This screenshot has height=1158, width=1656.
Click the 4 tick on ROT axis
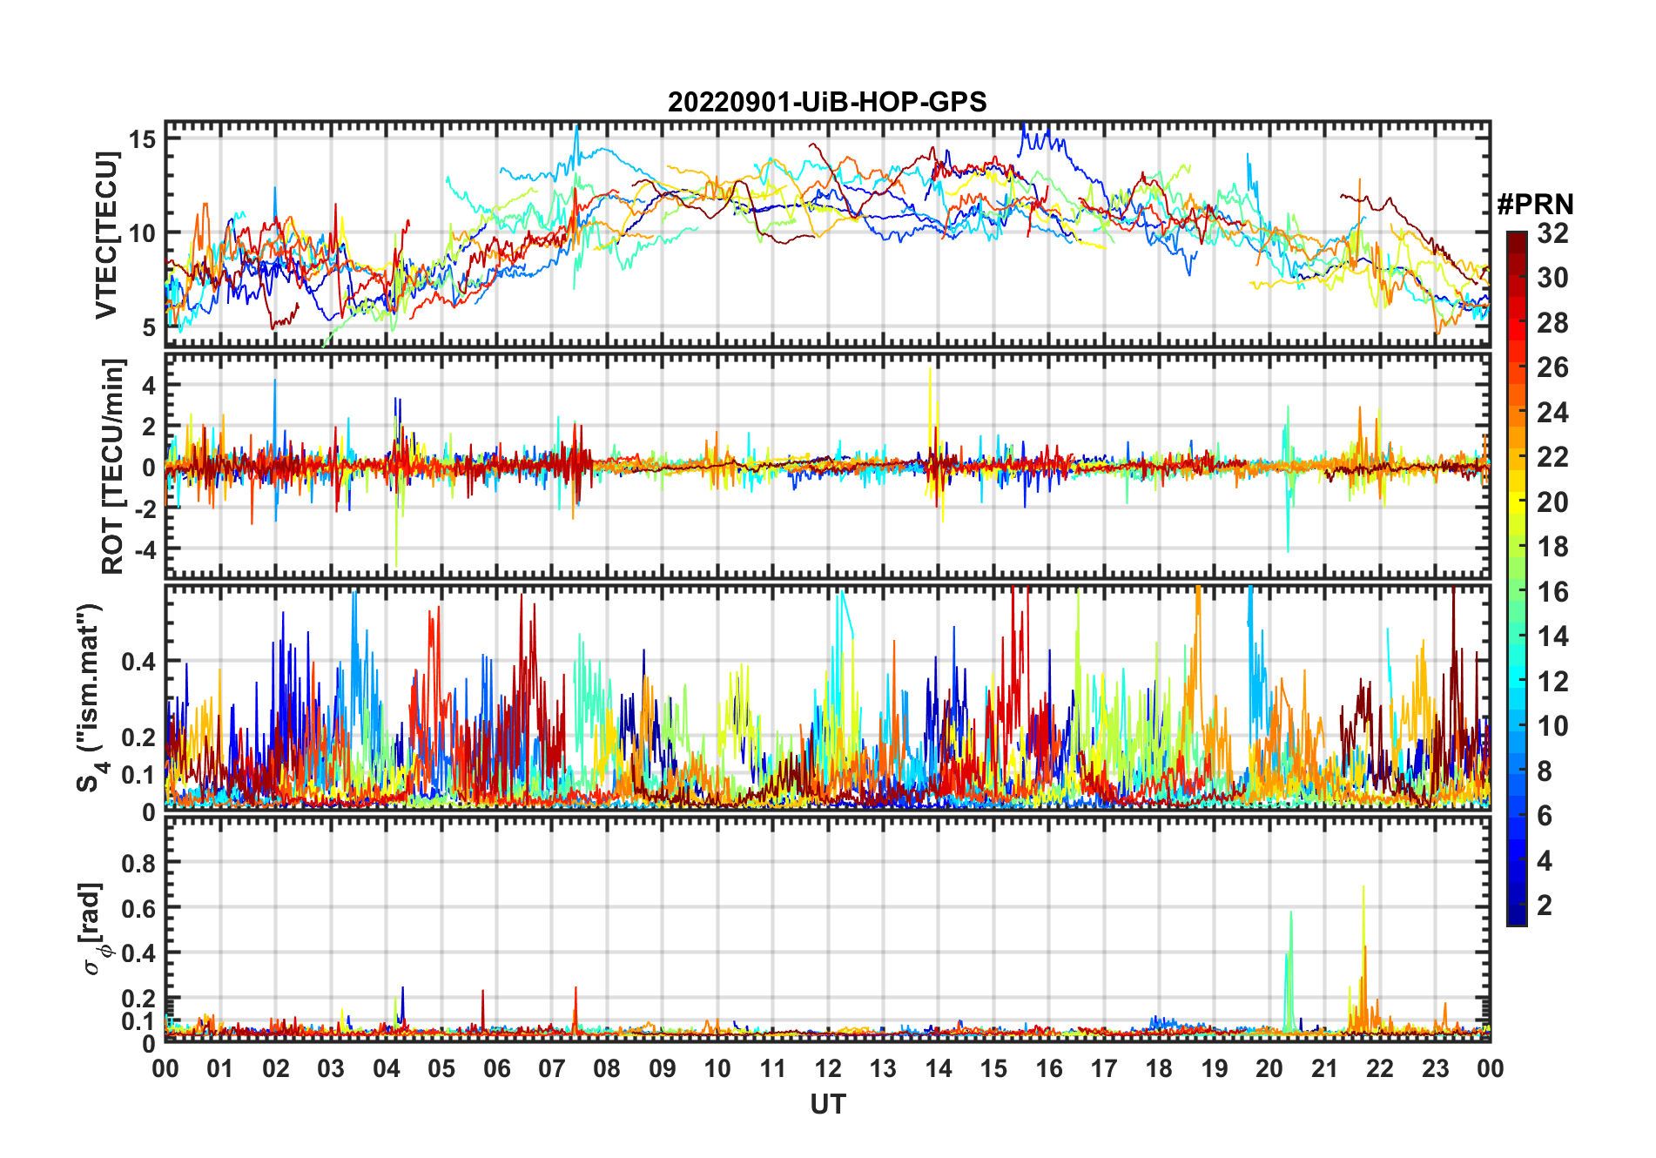150,385
